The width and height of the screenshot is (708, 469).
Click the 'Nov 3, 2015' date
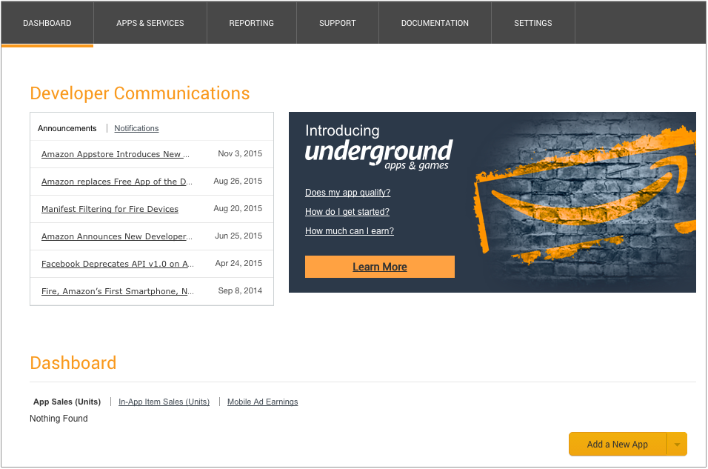(240, 153)
